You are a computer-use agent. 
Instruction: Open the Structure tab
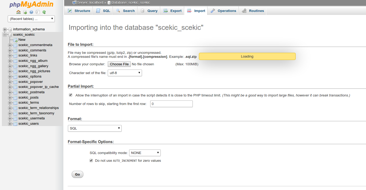point(79,11)
